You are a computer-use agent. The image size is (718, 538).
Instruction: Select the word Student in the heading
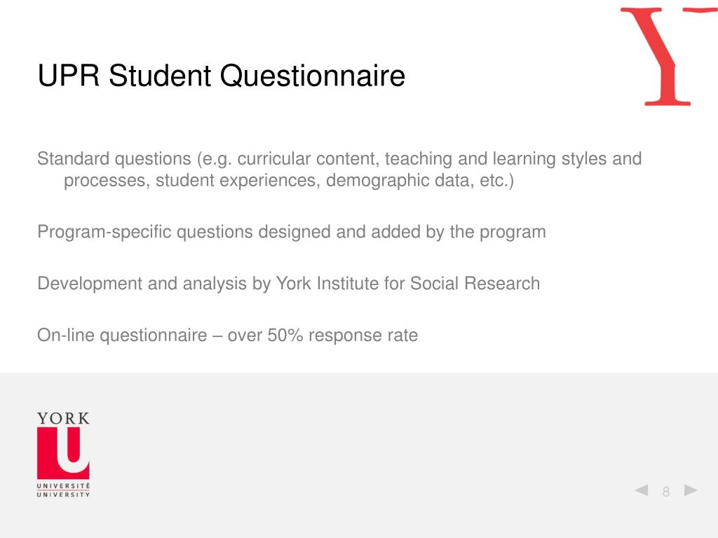160,76
